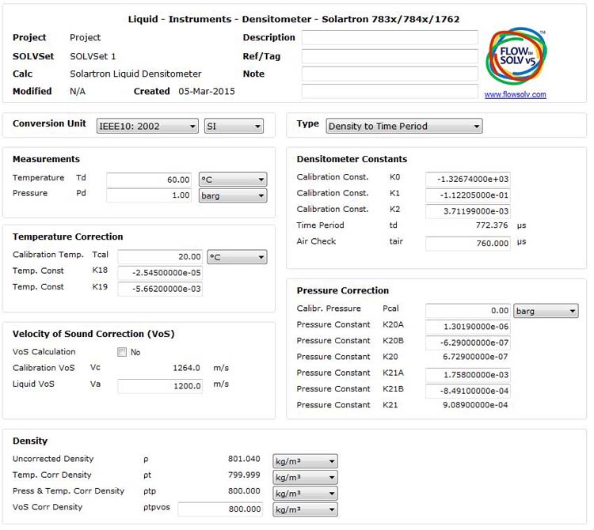Viewport: 594px width, 530px height.
Task: Click the Note input field
Action: pyautogui.click(x=390, y=74)
